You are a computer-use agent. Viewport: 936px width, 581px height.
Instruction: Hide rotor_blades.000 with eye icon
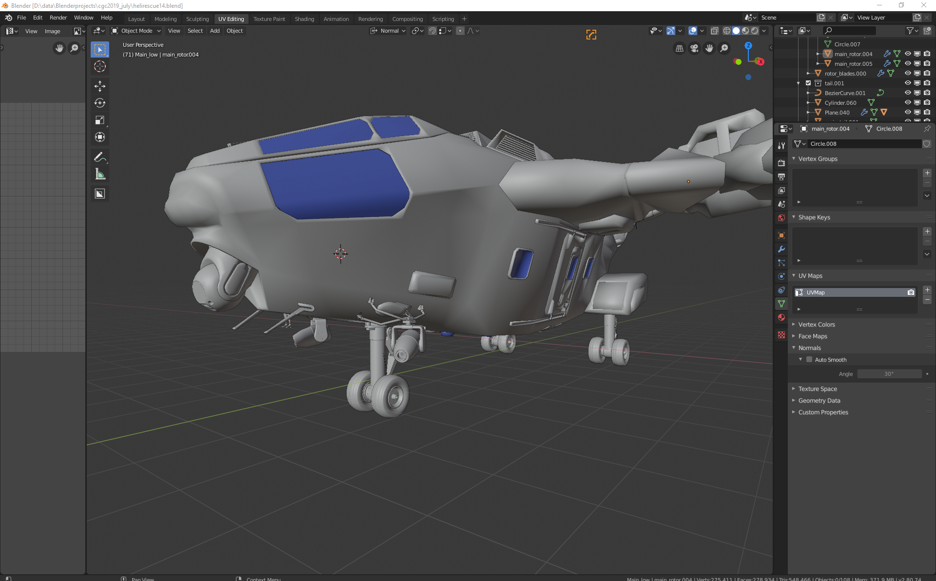pos(908,73)
